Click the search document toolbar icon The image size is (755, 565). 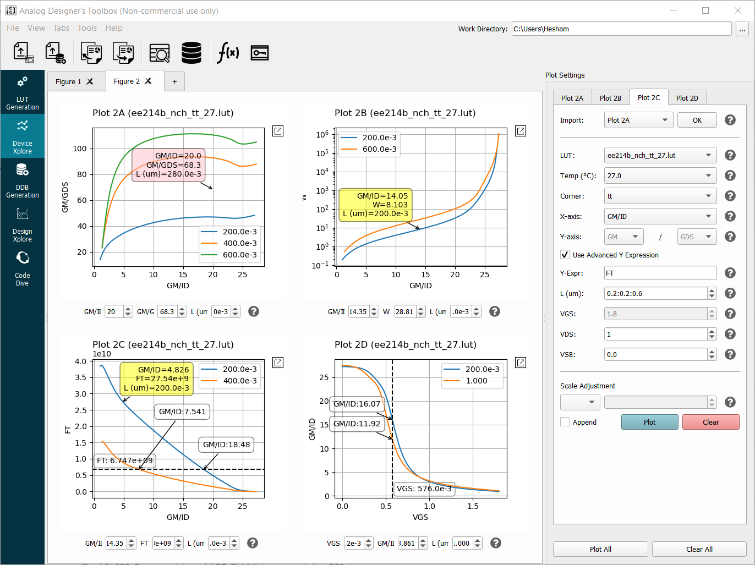(160, 53)
